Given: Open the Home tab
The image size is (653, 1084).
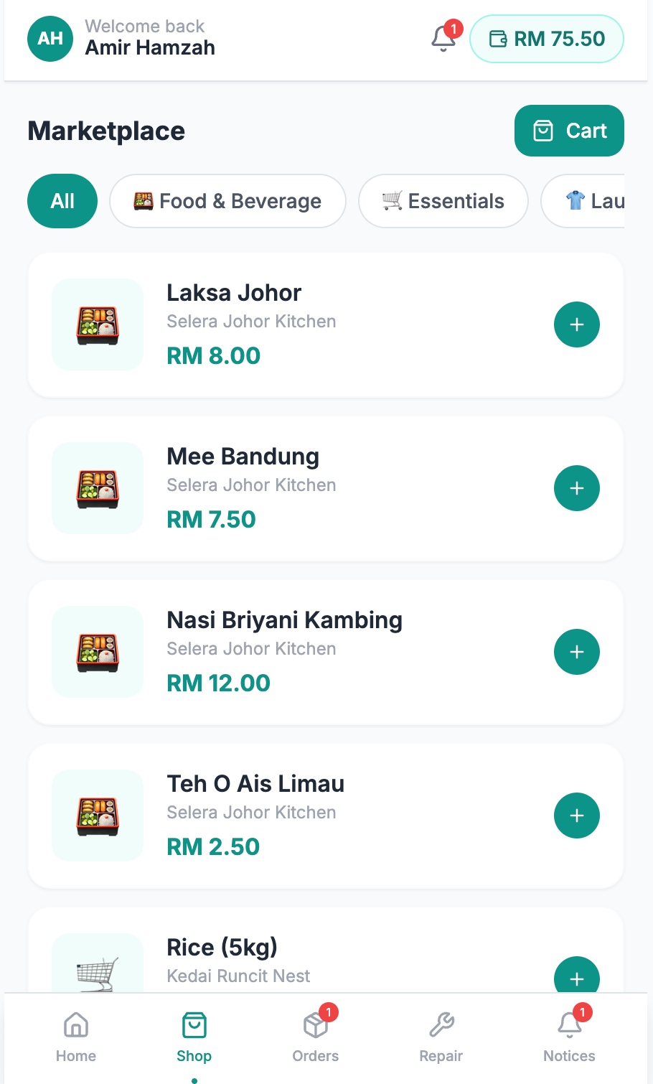Looking at the screenshot, I should click(76, 1037).
